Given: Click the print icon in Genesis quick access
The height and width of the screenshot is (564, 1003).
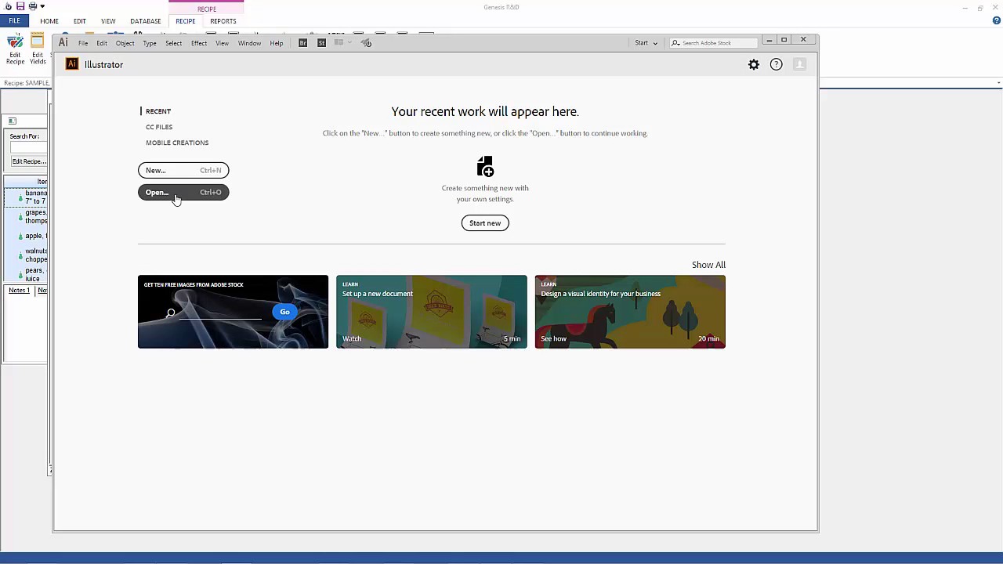Looking at the screenshot, I should (32, 6).
